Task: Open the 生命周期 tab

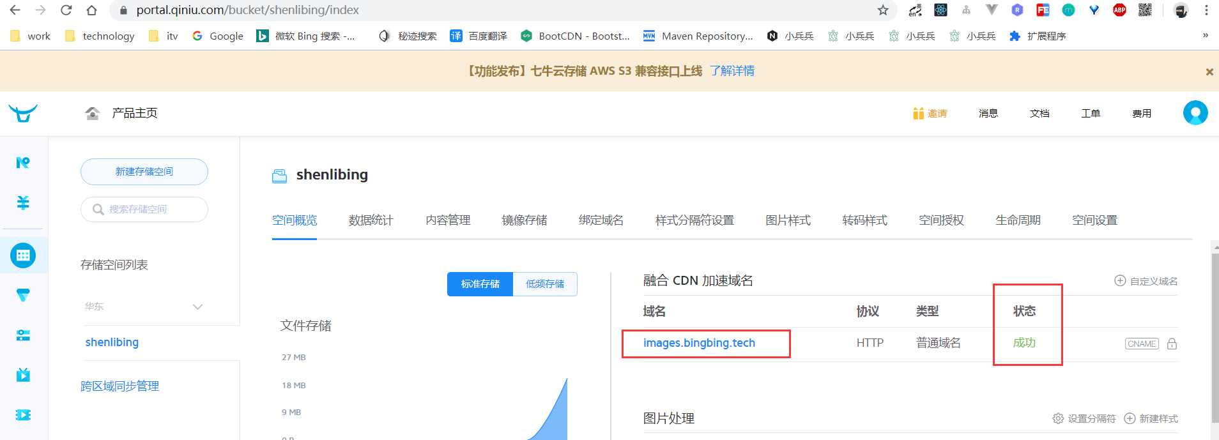Action: pos(1018,220)
